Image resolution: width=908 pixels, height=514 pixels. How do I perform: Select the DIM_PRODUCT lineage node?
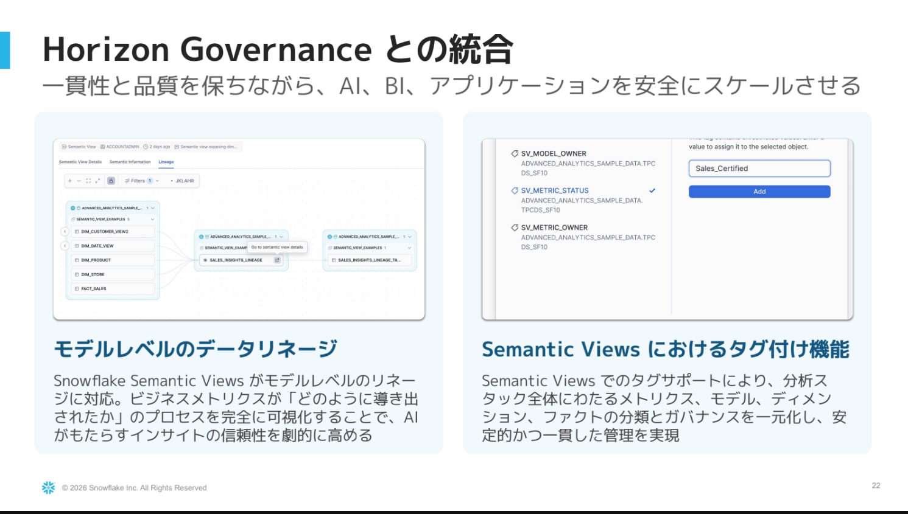coord(113,260)
